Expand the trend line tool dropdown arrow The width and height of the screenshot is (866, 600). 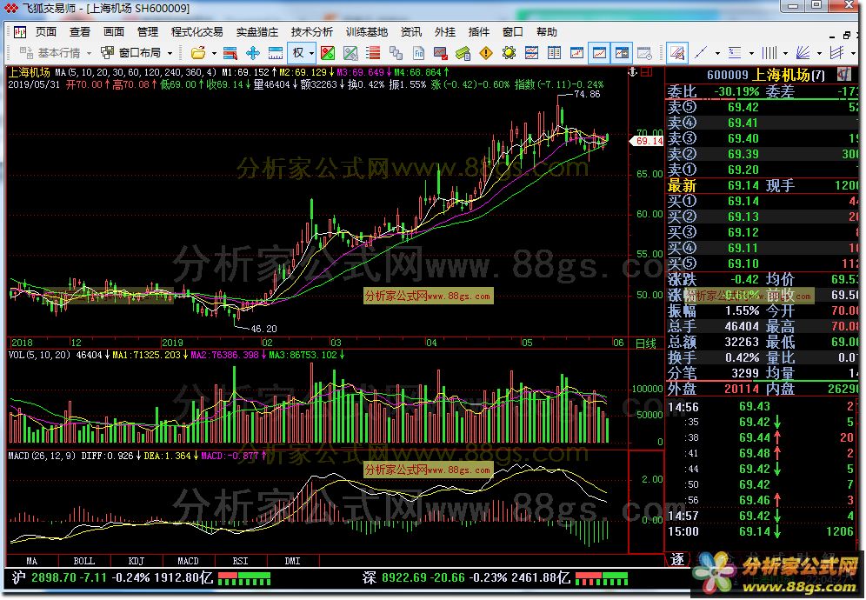click(x=717, y=54)
